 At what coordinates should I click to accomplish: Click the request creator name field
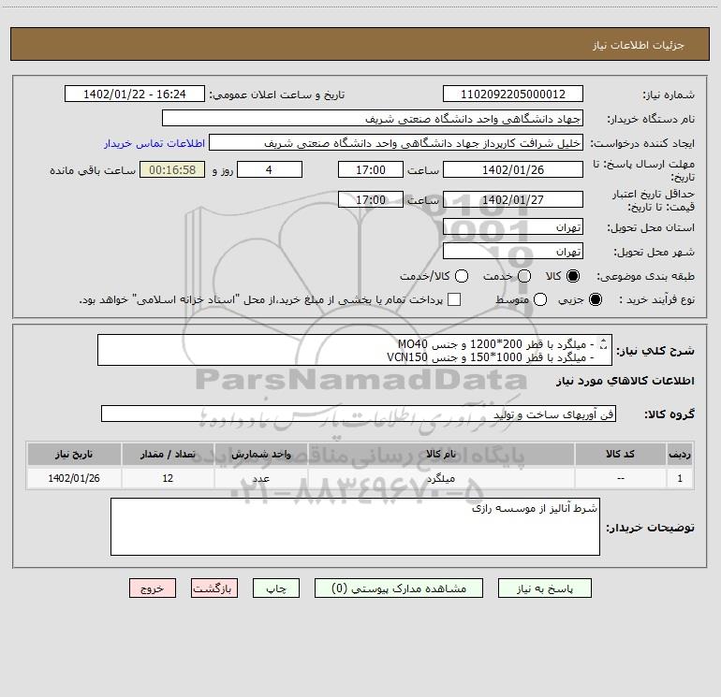(396, 142)
